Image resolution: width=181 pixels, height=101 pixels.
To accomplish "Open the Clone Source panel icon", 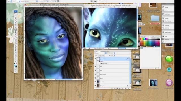I will [163, 21].
